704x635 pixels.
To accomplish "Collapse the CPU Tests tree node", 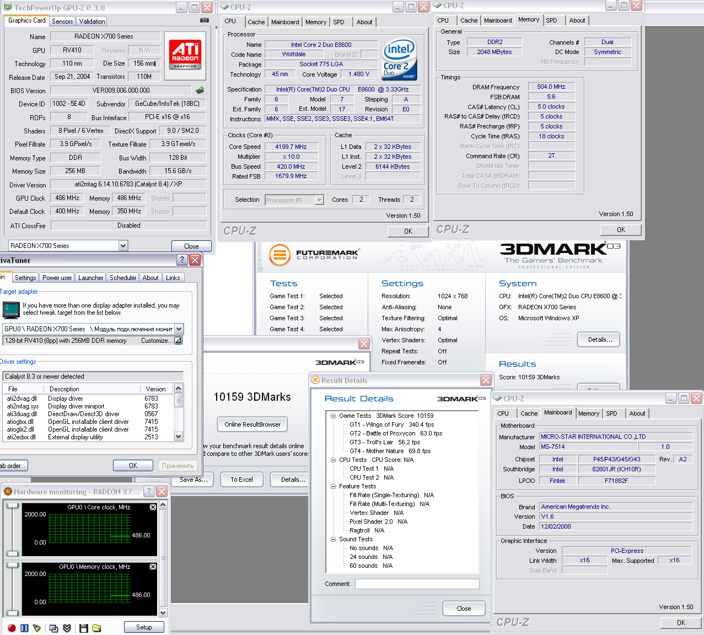I will (334, 460).
